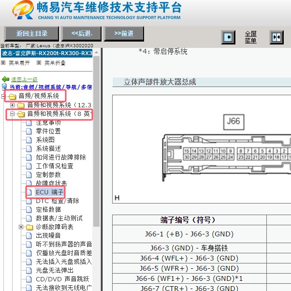Expand 音频和视频系统（12.3 folder node

tap(12, 105)
